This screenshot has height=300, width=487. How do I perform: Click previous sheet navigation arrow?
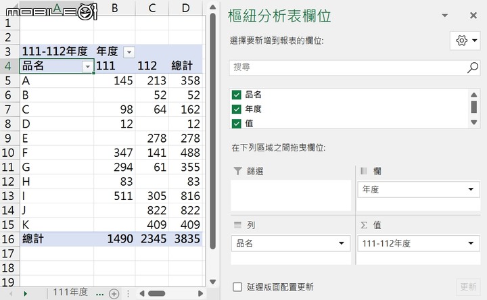click(11, 293)
